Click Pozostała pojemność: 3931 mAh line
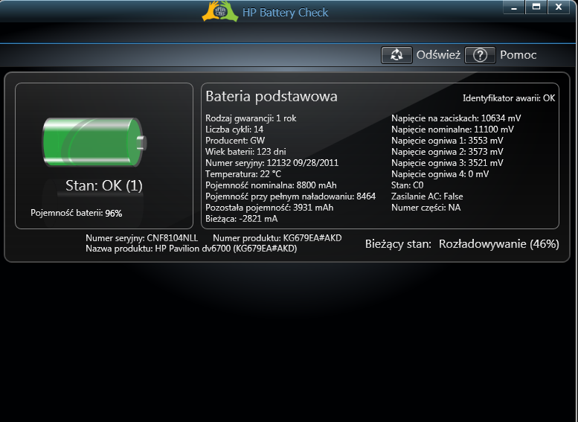Viewport: 578px width, 422px height. (269, 208)
